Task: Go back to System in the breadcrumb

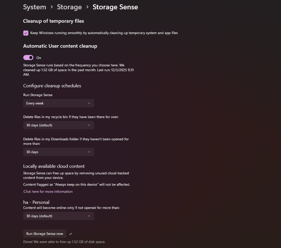Action: tap(35, 7)
